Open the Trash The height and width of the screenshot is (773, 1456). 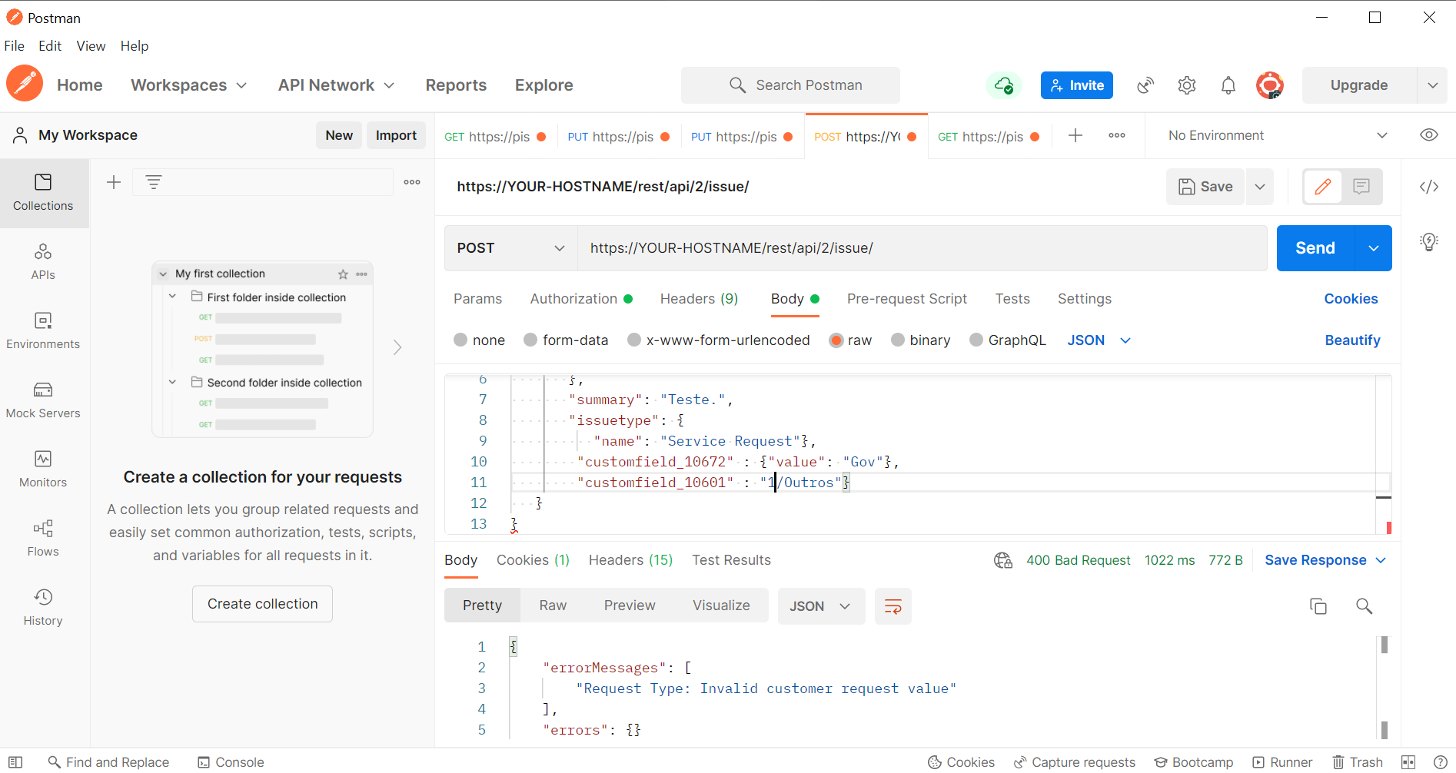coord(1358,762)
